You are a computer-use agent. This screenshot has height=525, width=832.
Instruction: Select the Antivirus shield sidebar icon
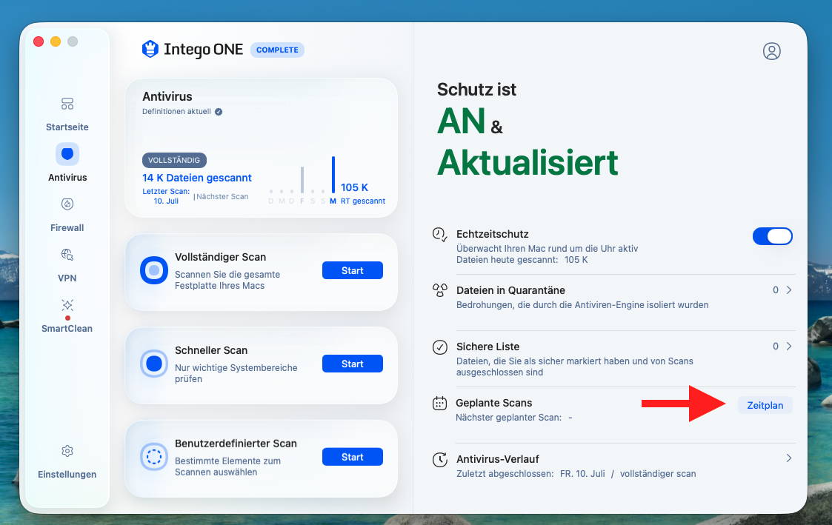click(67, 154)
